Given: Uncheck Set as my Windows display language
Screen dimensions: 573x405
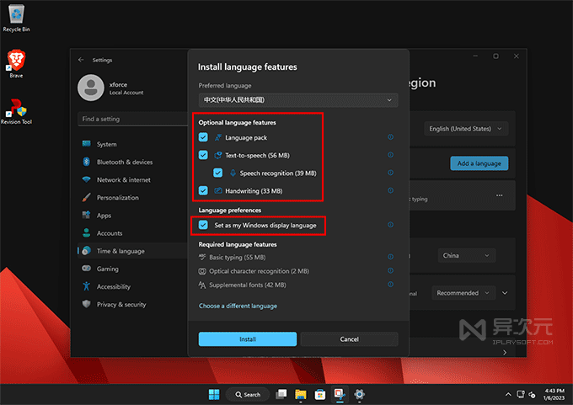Looking at the screenshot, I should [203, 226].
